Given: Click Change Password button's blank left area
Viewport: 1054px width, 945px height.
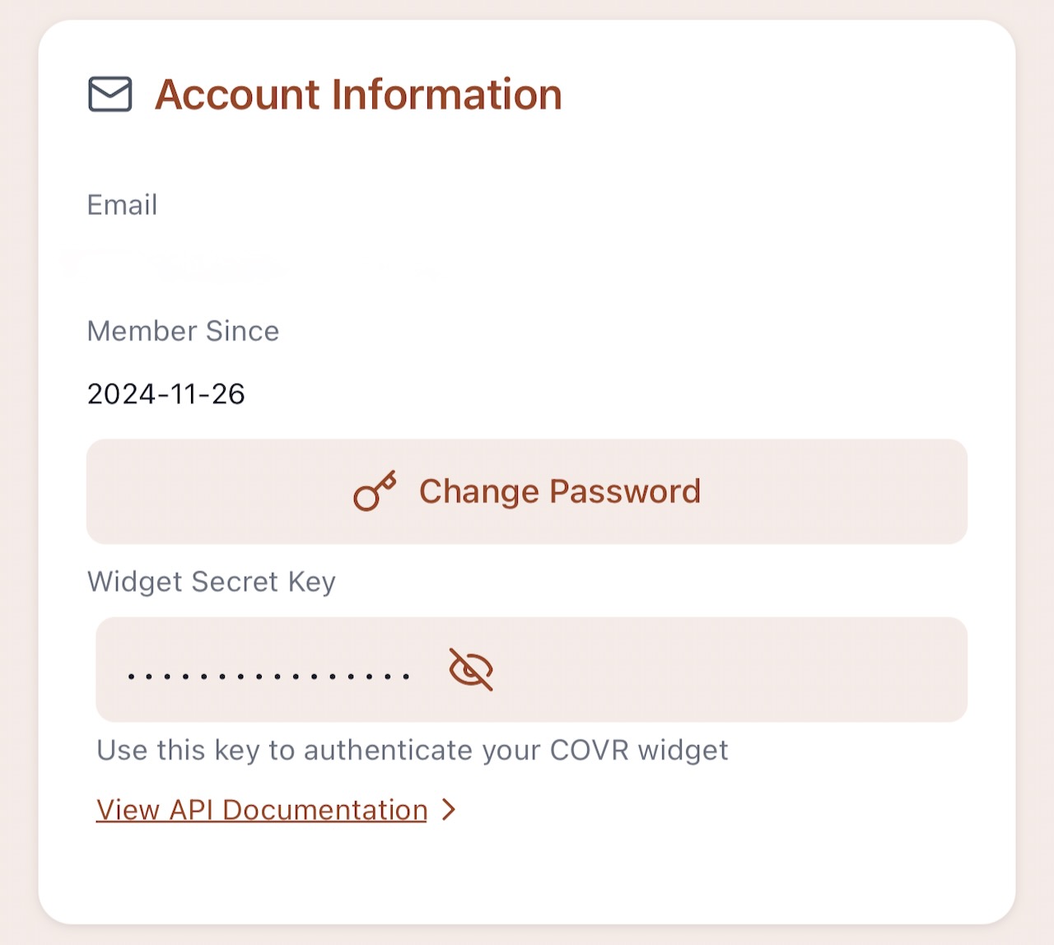Looking at the screenshot, I should (218, 491).
